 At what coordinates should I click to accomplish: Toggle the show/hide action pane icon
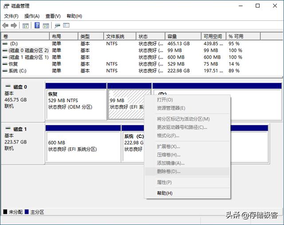[x=46, y=26]
